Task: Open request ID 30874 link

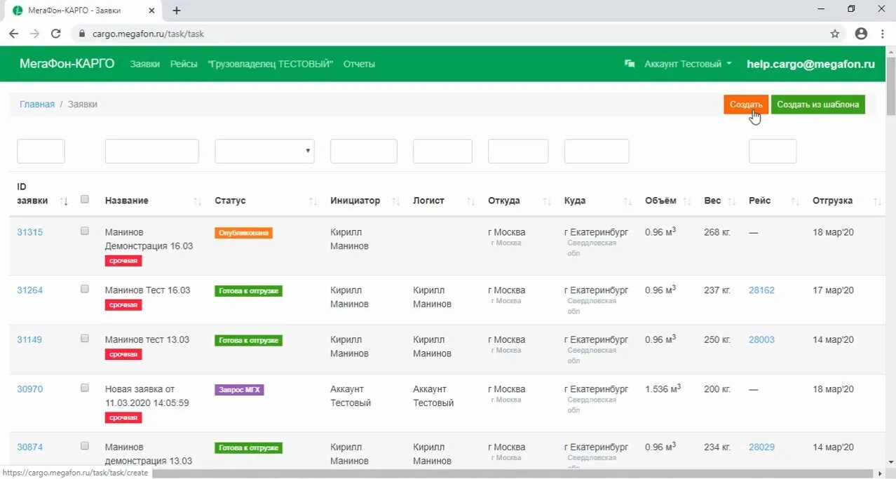Action: [x=29, y=447]
